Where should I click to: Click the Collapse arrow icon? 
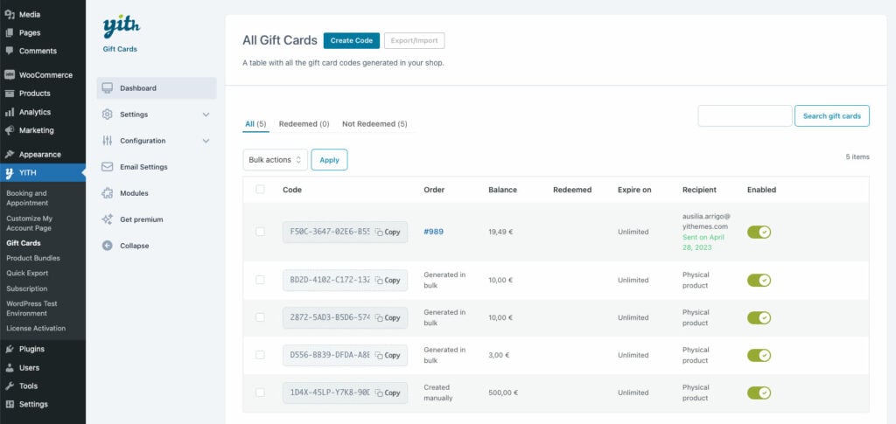108,246
